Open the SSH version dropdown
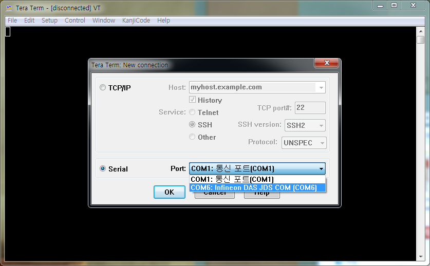This screenshot has width=430, height=266. pos(305,125)
